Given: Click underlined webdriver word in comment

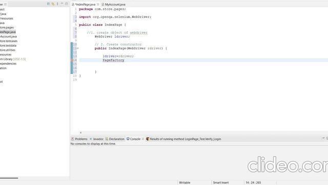Looking at the screenshot, I should coord(139,33).
